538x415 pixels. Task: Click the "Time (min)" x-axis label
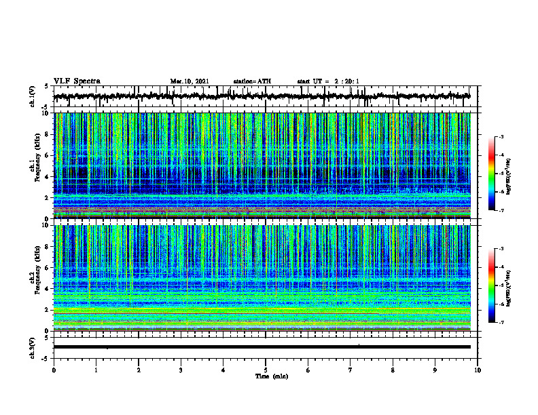(272, 376)
